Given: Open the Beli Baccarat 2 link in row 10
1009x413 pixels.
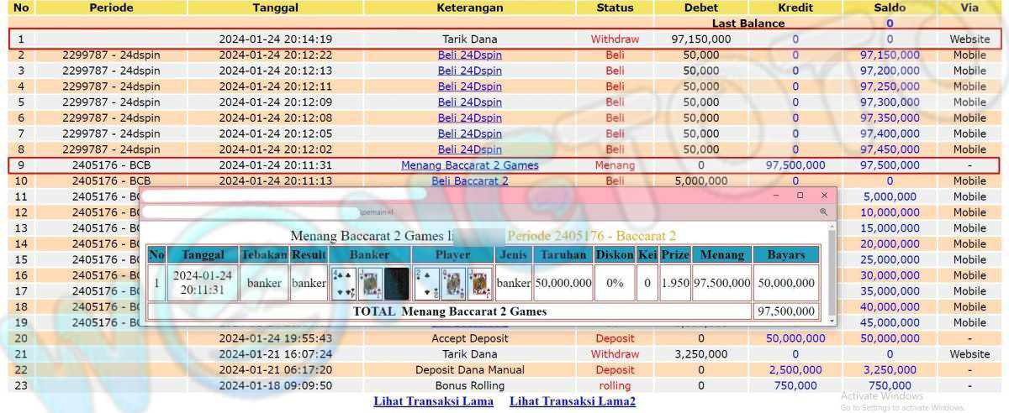Looking at the screenshot, I should [x=469, y=180].
